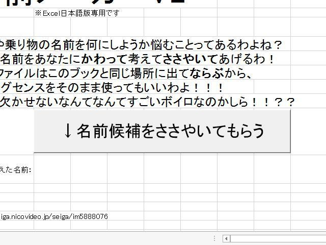Viewport: 326px width, 245px height.
Task: Click the horizontal scrollbar track
Action: [x=278, y=238]
